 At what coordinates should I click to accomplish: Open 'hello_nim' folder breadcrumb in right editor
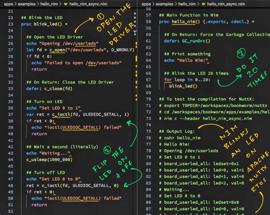point(187,4)
